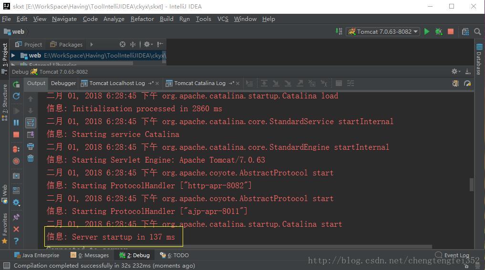Viewport: 485px width, 270px height.
Task: Open the Refactor menu
Action: 142,19
